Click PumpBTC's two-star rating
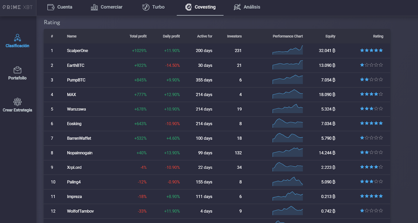 click(371, 79)
